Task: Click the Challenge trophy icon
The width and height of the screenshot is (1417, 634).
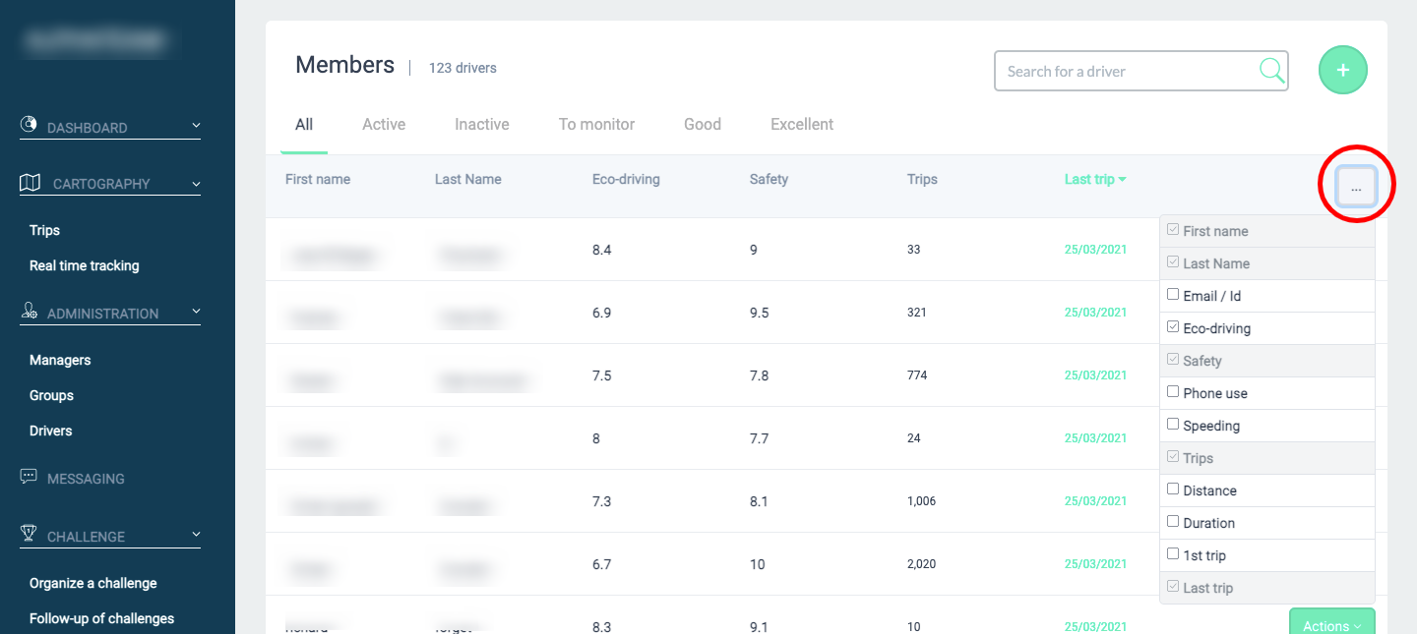Action: [x=30, y=534]
